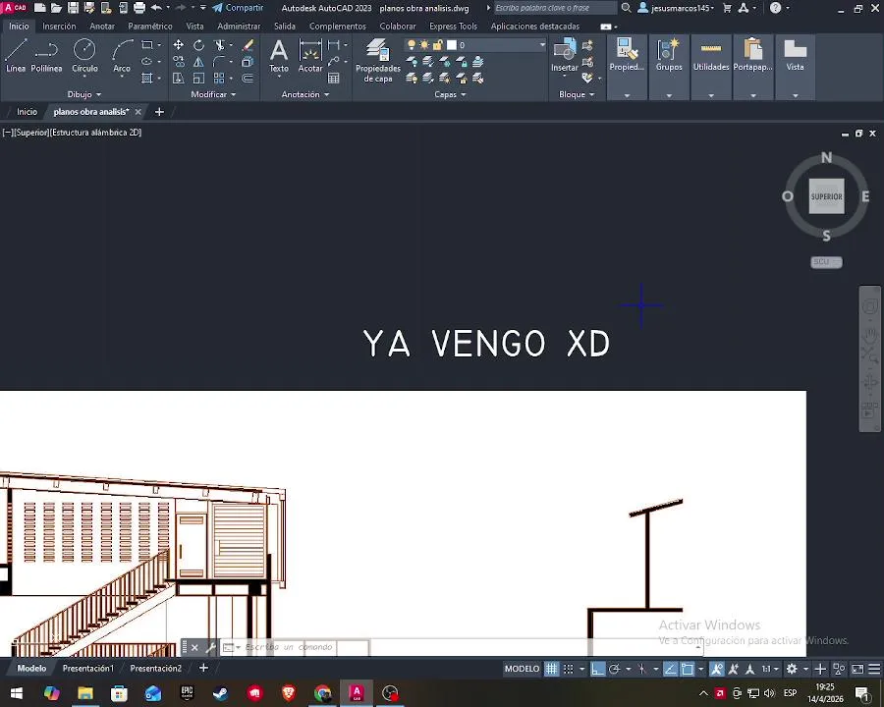Click the keyword search field in title bar
Viewport: 884px width, 707px height.
(555, 8)
